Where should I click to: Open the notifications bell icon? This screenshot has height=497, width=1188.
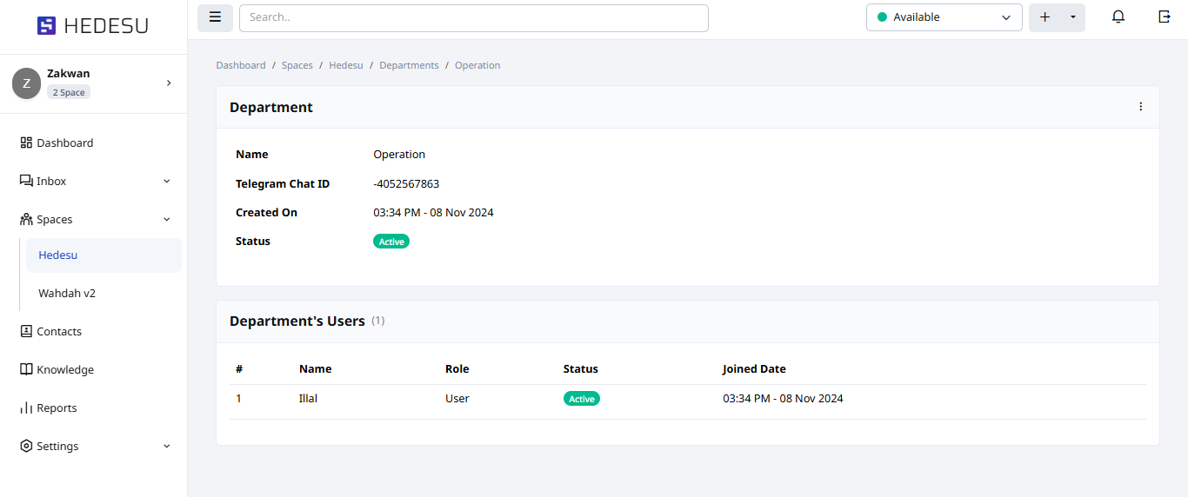[1118, 17]
